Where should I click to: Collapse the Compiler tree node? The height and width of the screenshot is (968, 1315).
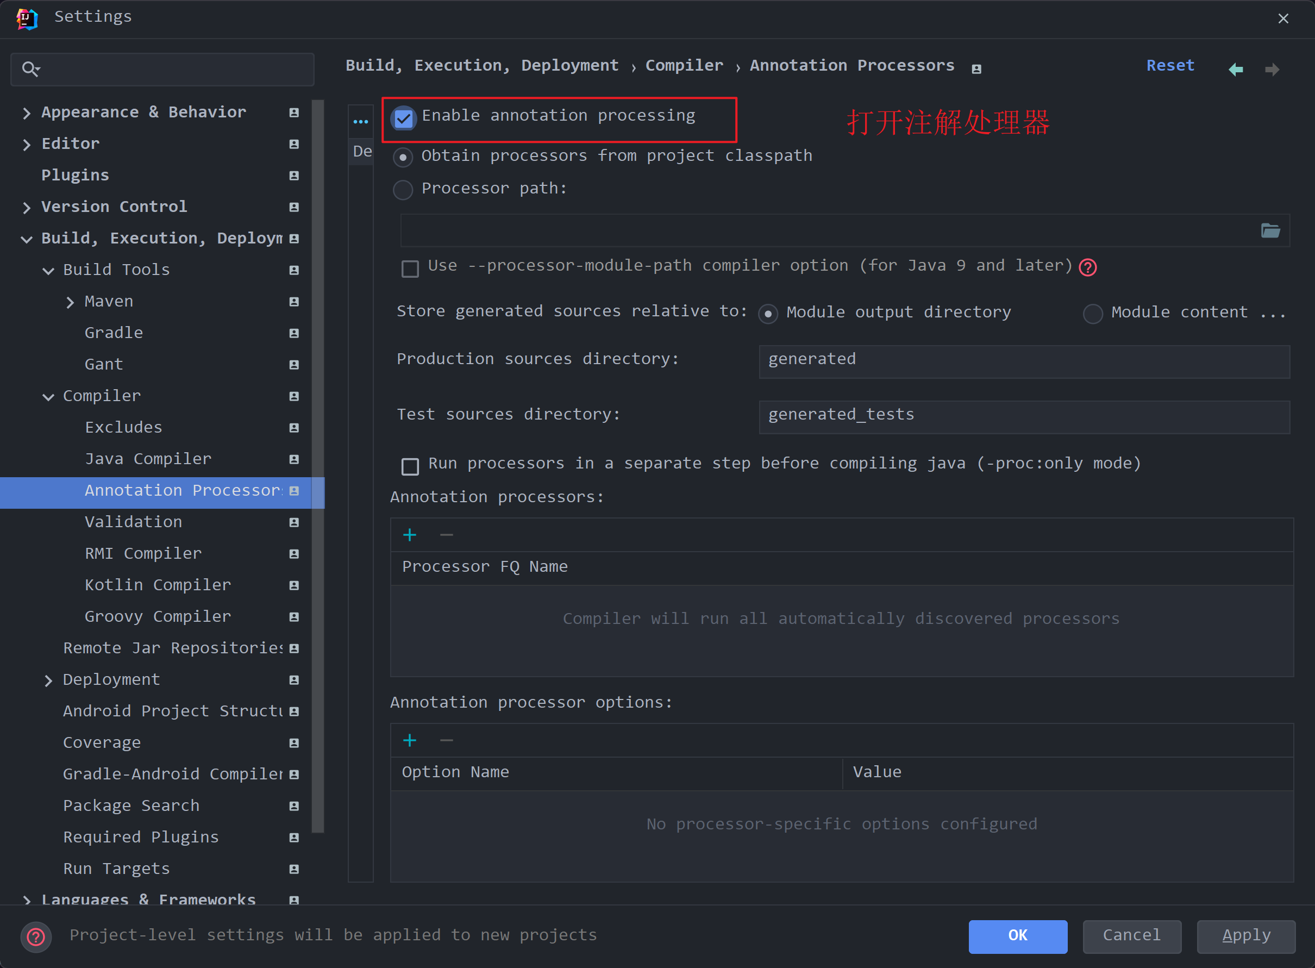tap(48, 397)
